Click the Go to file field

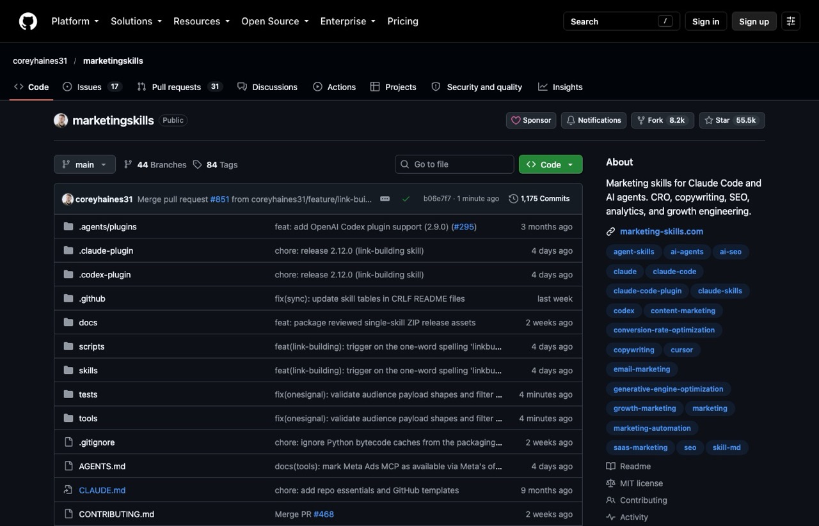[454, 164]
